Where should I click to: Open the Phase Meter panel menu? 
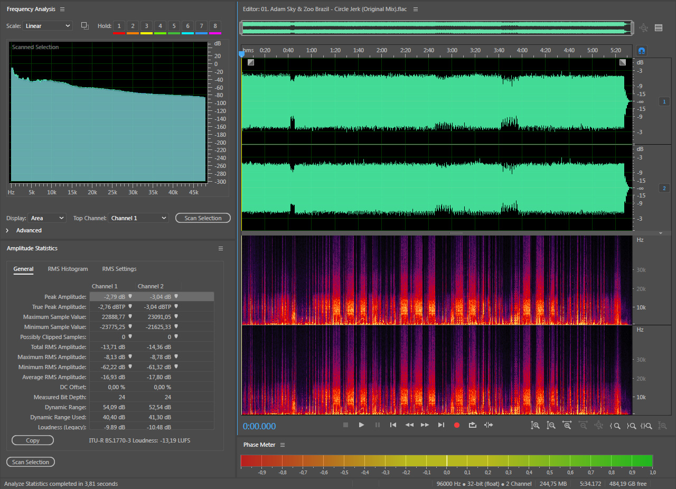point(283,445)
